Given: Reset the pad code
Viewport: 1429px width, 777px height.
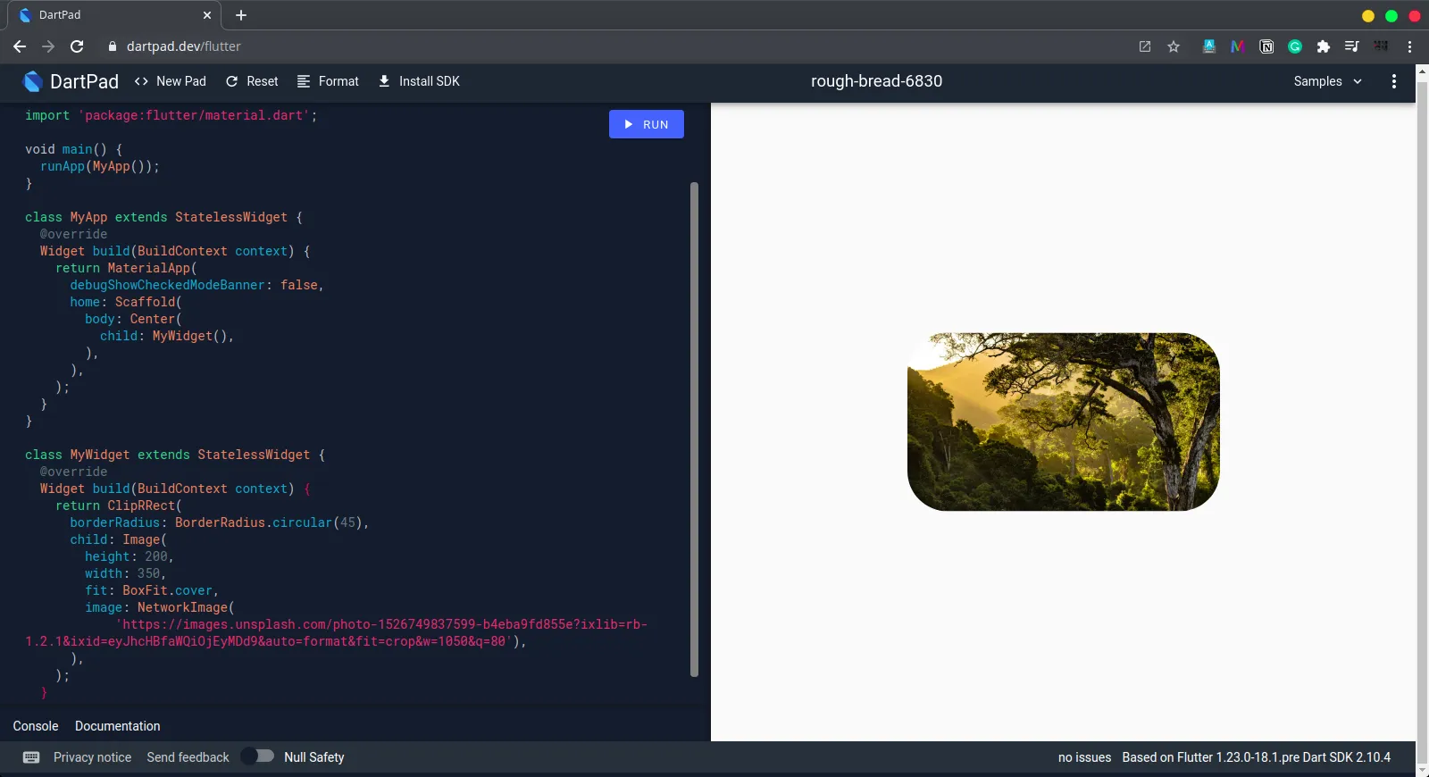Looking at the screenshot, I should pyautogui.click(x=252, y=81).
